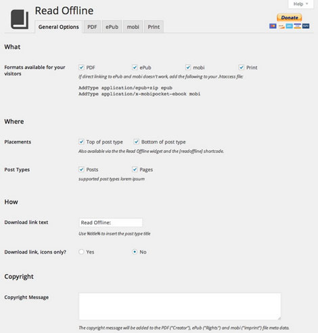Toggle the Print format checkbox
Image resolution: width=318 pixels, height=333 pixels.
[242, 67]
